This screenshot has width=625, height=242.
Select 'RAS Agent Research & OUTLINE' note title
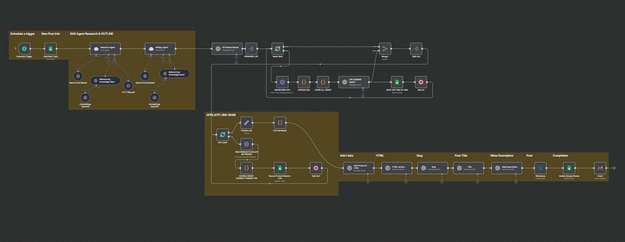click(92, 34)
